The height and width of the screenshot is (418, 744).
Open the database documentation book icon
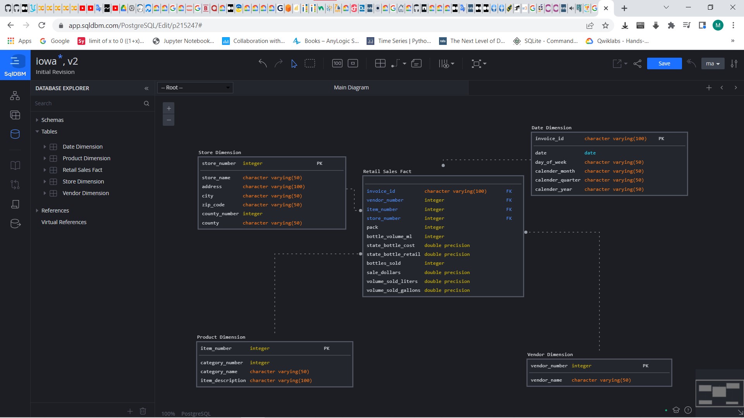point(15,165)
